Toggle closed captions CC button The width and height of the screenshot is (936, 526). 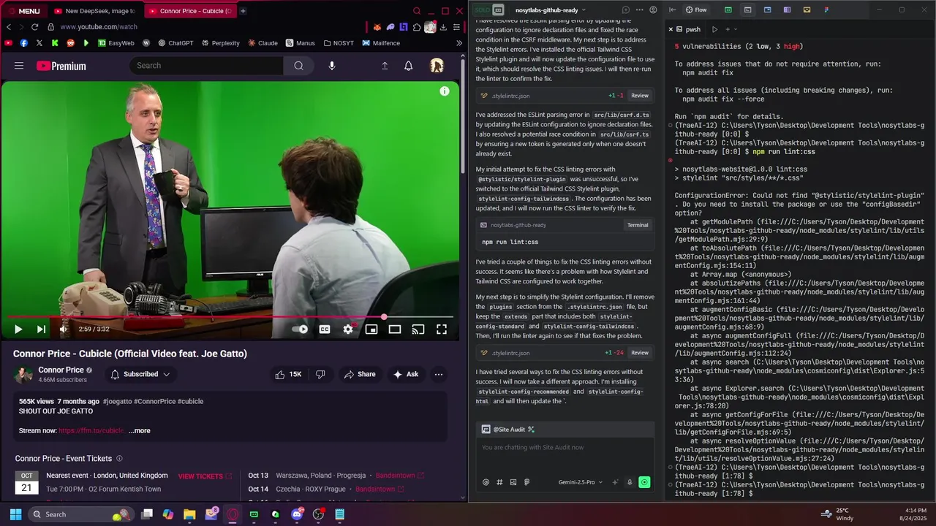click(325, 329)
